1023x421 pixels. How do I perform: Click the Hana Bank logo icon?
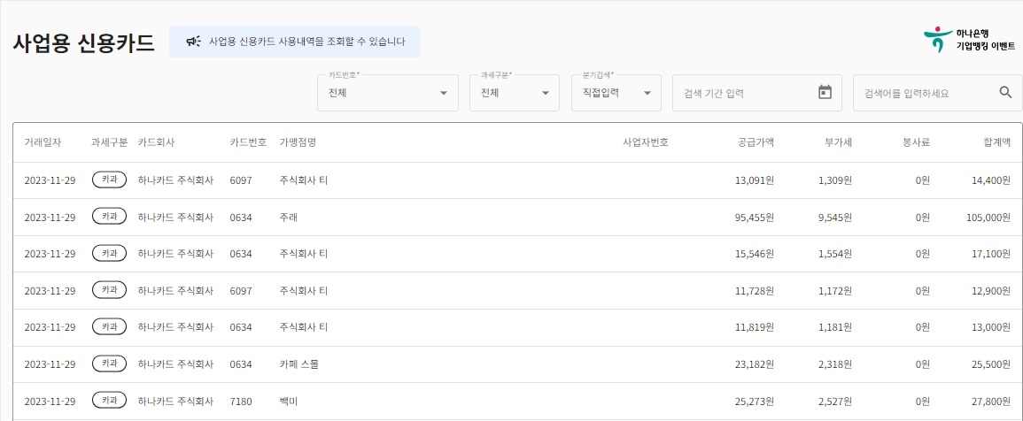point(936,40)
